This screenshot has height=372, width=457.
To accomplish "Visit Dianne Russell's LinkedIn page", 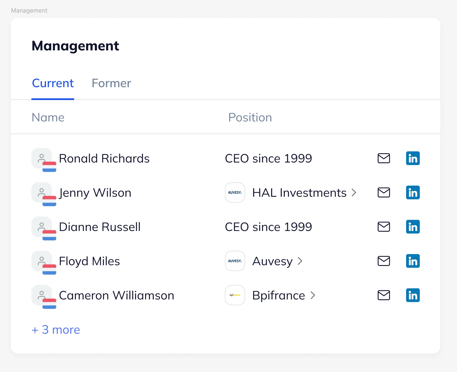I will tap(413, 227).
